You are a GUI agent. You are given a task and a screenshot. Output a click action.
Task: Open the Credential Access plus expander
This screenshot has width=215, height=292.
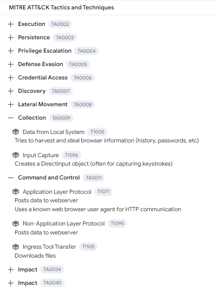click(x=11, y=78)
